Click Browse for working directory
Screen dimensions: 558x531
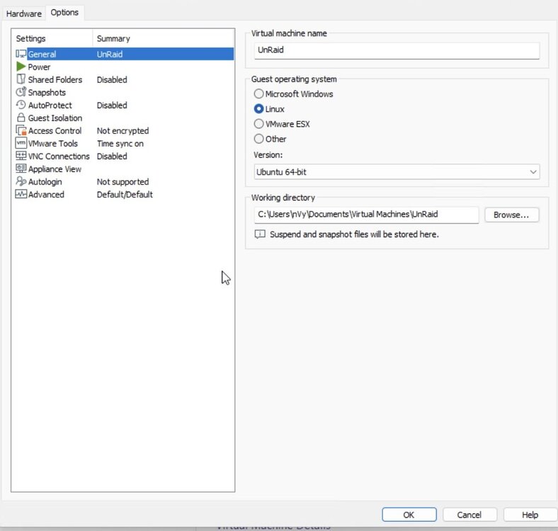coord(511,215)
